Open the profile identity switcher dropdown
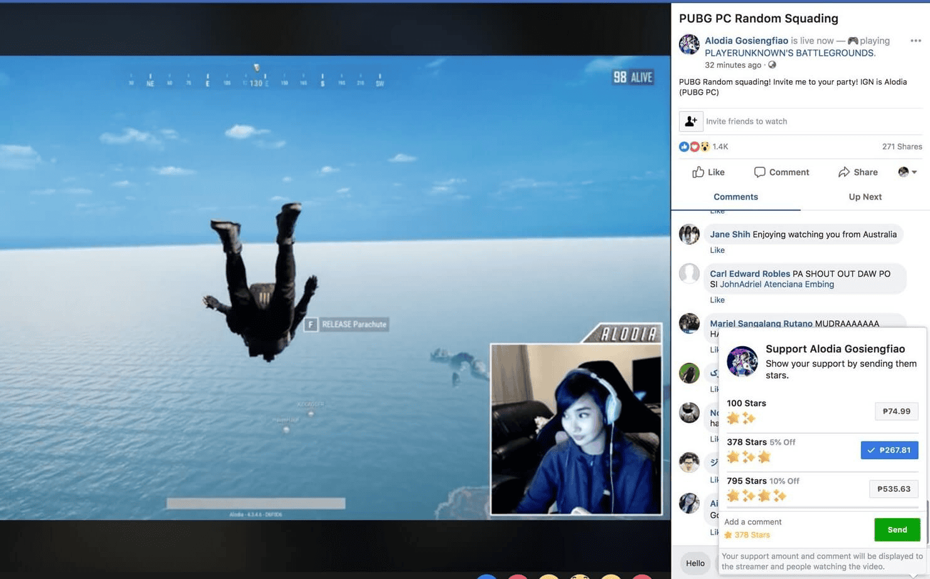 [x=907, y=172]
